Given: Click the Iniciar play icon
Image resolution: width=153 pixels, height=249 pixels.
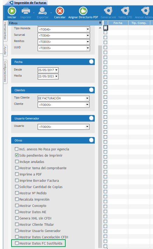Looking at the screenshot, I should [12, 11].
